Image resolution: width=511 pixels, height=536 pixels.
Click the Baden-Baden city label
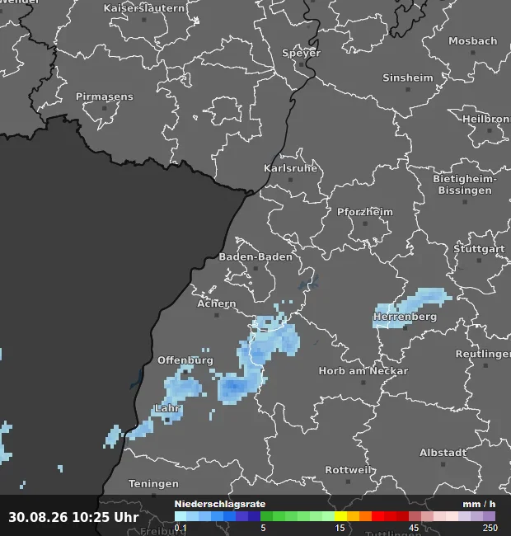255,256
